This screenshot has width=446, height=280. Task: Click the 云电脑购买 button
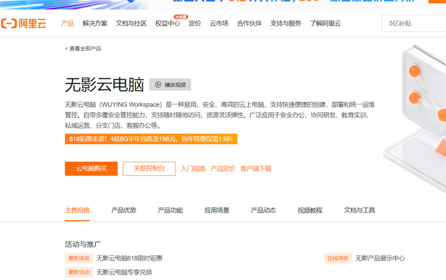coord(91,168)
